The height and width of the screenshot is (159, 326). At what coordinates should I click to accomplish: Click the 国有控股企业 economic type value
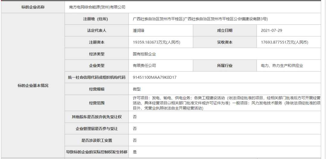(x=144, y=54)
